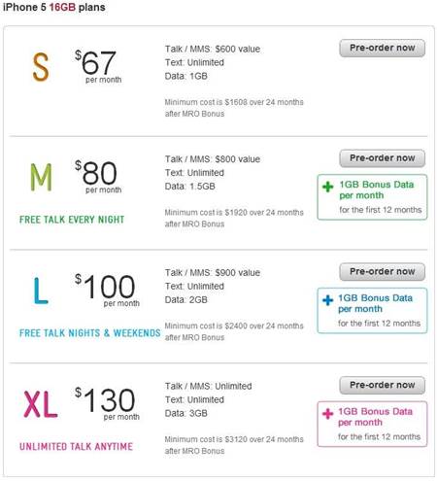
Task: Click the L plan 1GB Bonus Data box
Action: [x=372, y=311]
